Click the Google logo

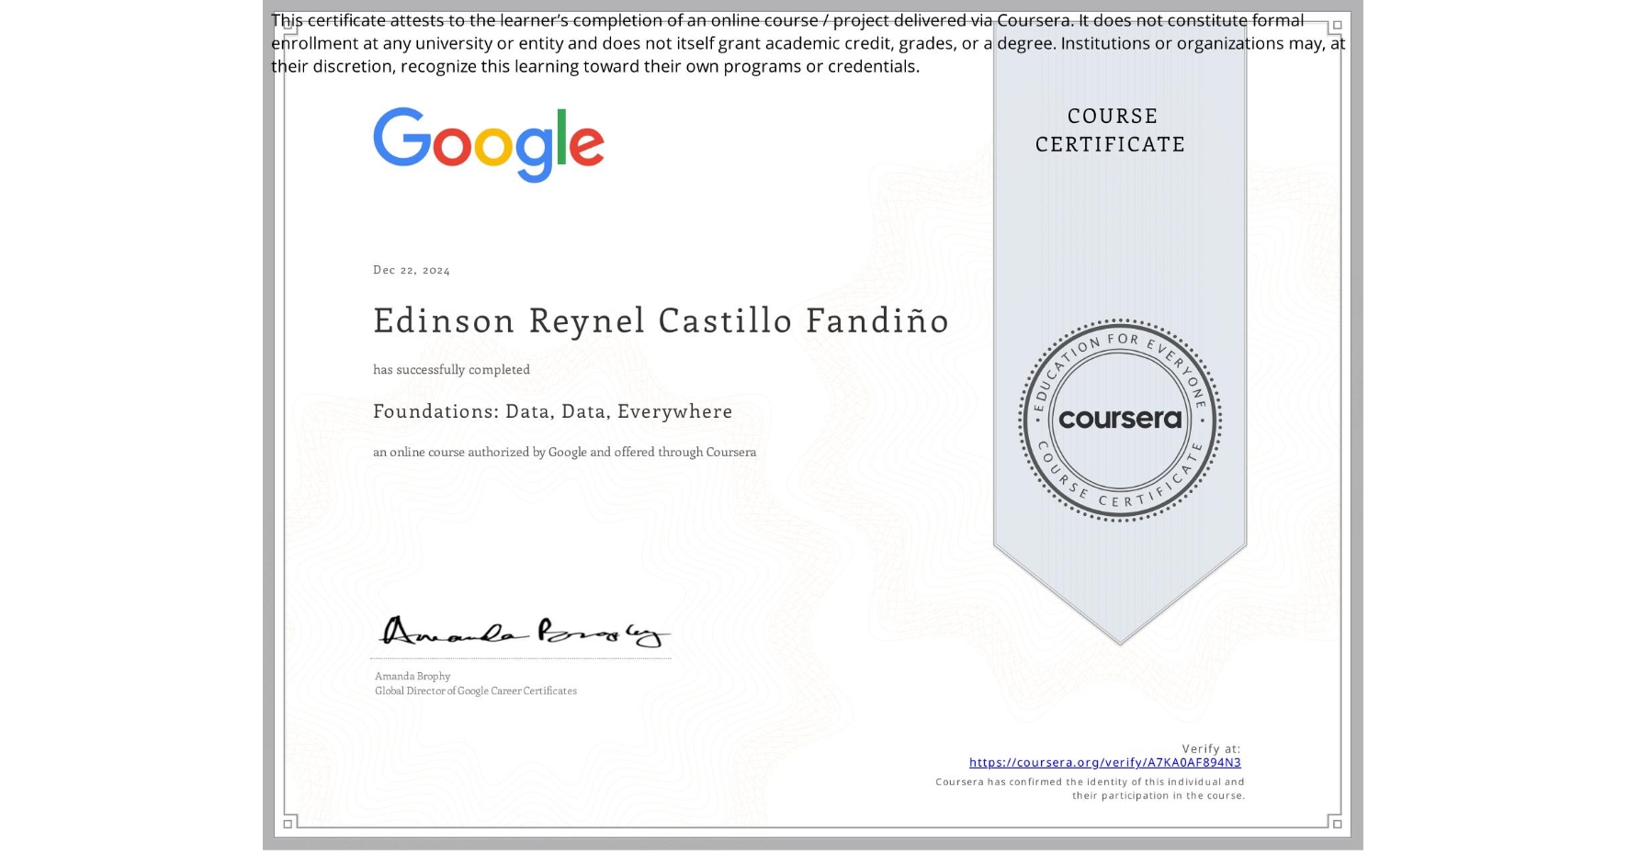point(488,145)
